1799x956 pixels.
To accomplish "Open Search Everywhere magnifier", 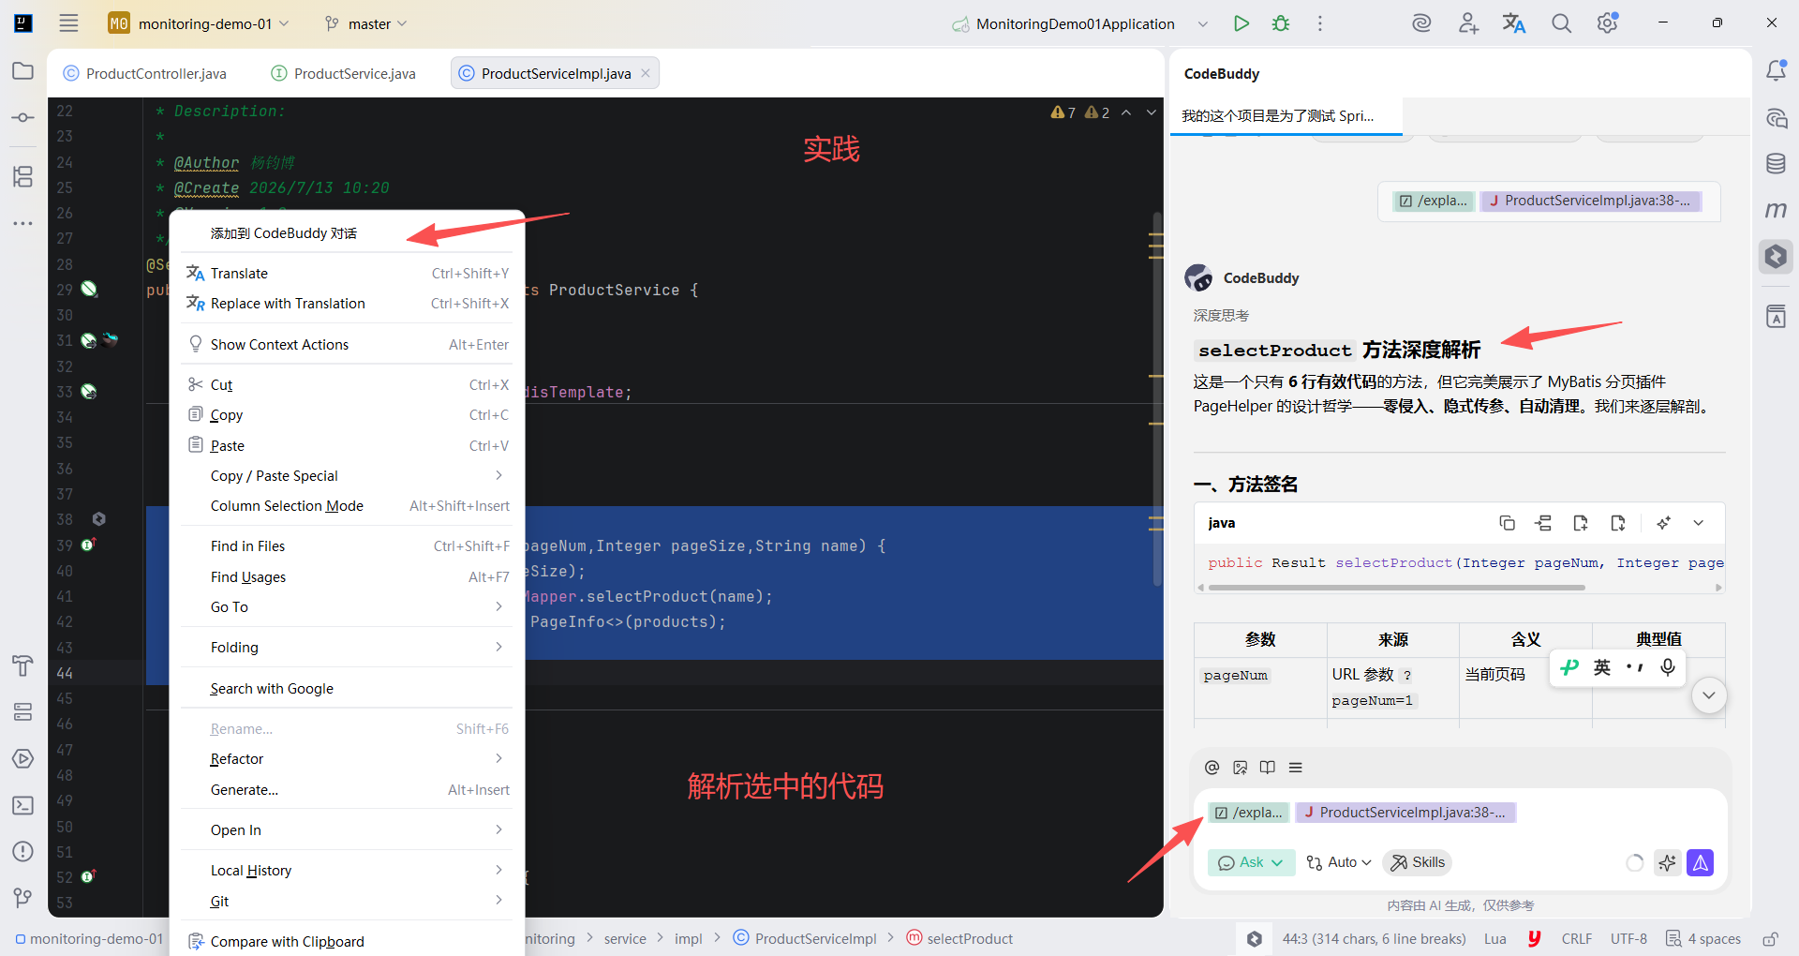I will click(1561, 23).
